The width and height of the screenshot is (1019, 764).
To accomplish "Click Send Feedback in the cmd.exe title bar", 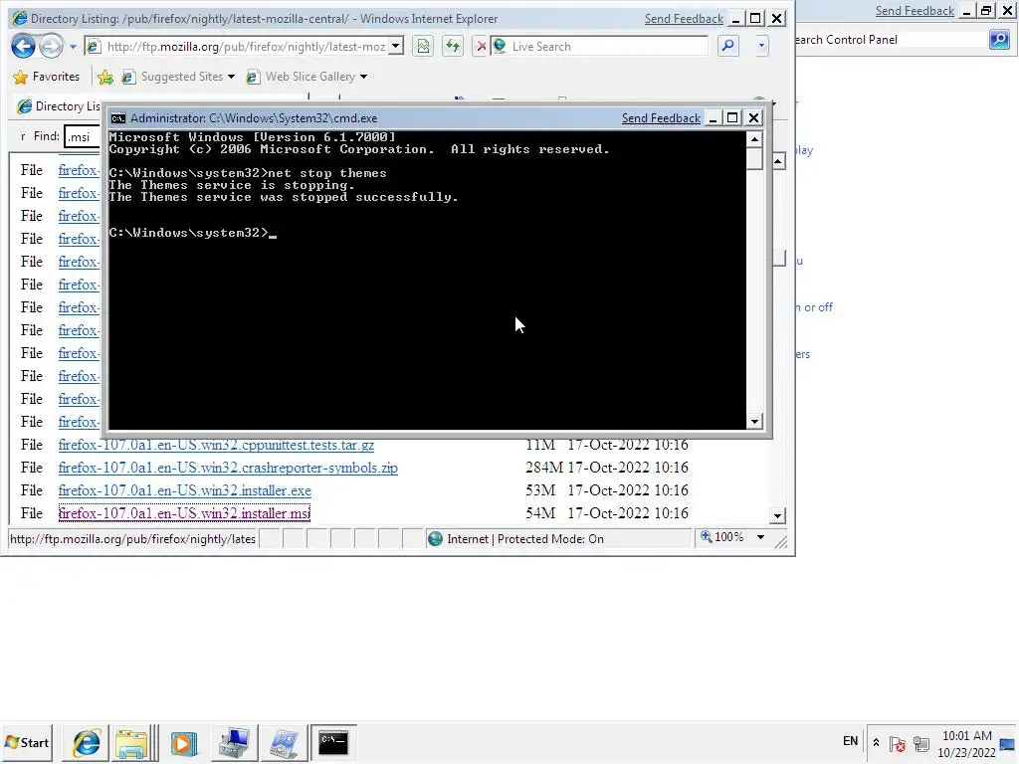I will (x=661, y=118).
